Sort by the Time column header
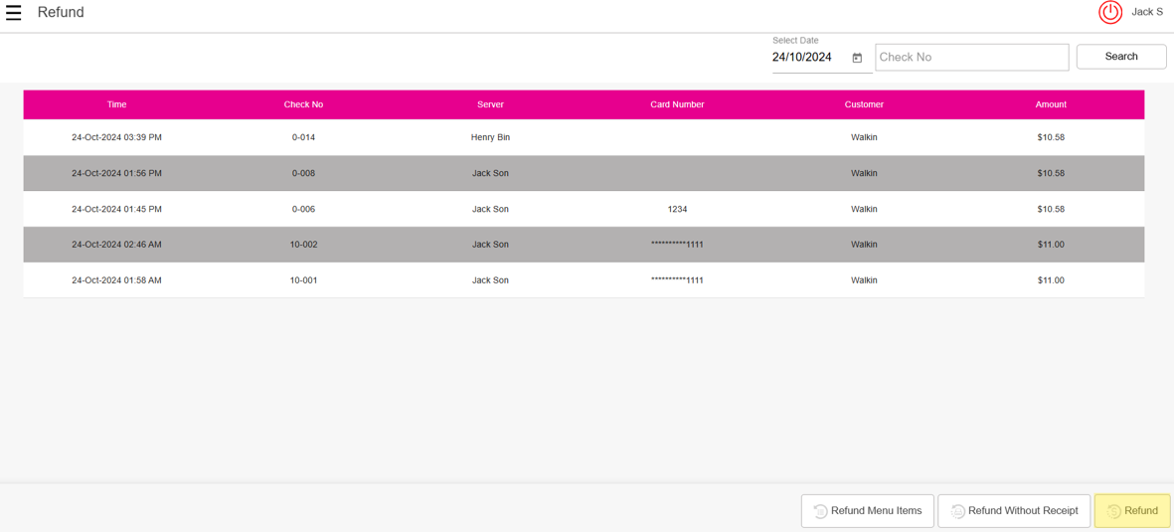This screenshot has width=1174, height=532. (116, 104)
